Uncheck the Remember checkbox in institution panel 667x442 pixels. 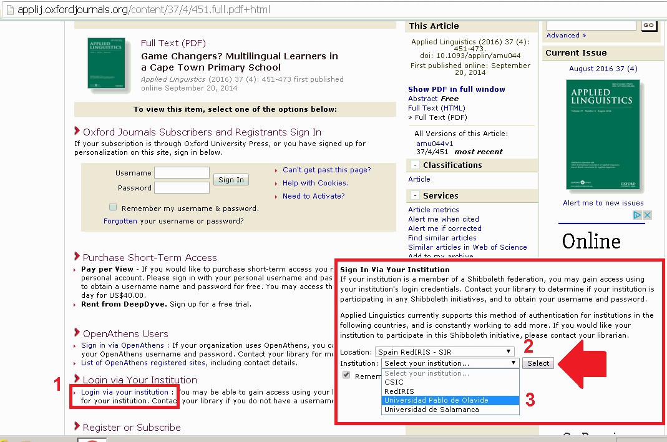[346, 375]
